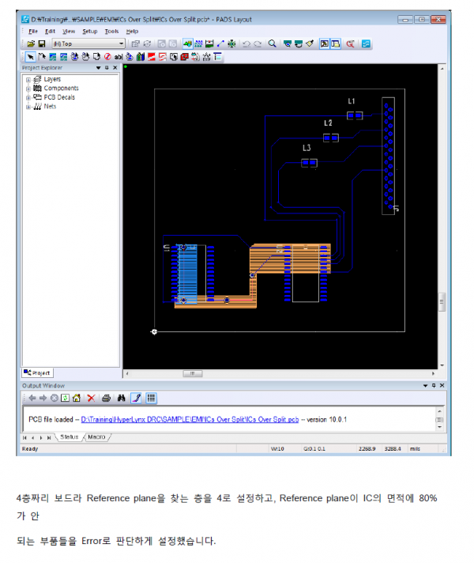Expand the Components tree node
Image resolution: width=474 pixels, height=563 pixels.
click(28, 89)
